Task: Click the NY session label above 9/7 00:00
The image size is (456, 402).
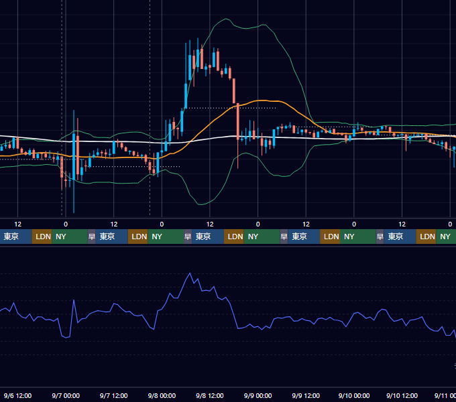Action: coord(70,237)
